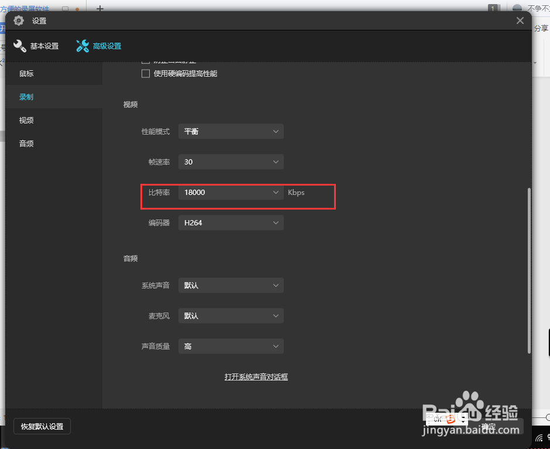
Task: Enable the 使用硬编码提高性能 checkbox
Action: pyautogui.click(x=146, y=73)
